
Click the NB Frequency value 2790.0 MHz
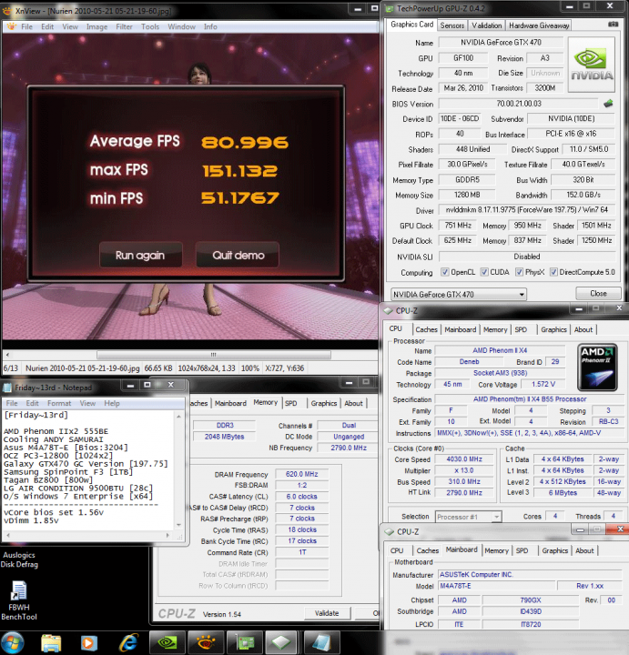[x=349, y=448]
